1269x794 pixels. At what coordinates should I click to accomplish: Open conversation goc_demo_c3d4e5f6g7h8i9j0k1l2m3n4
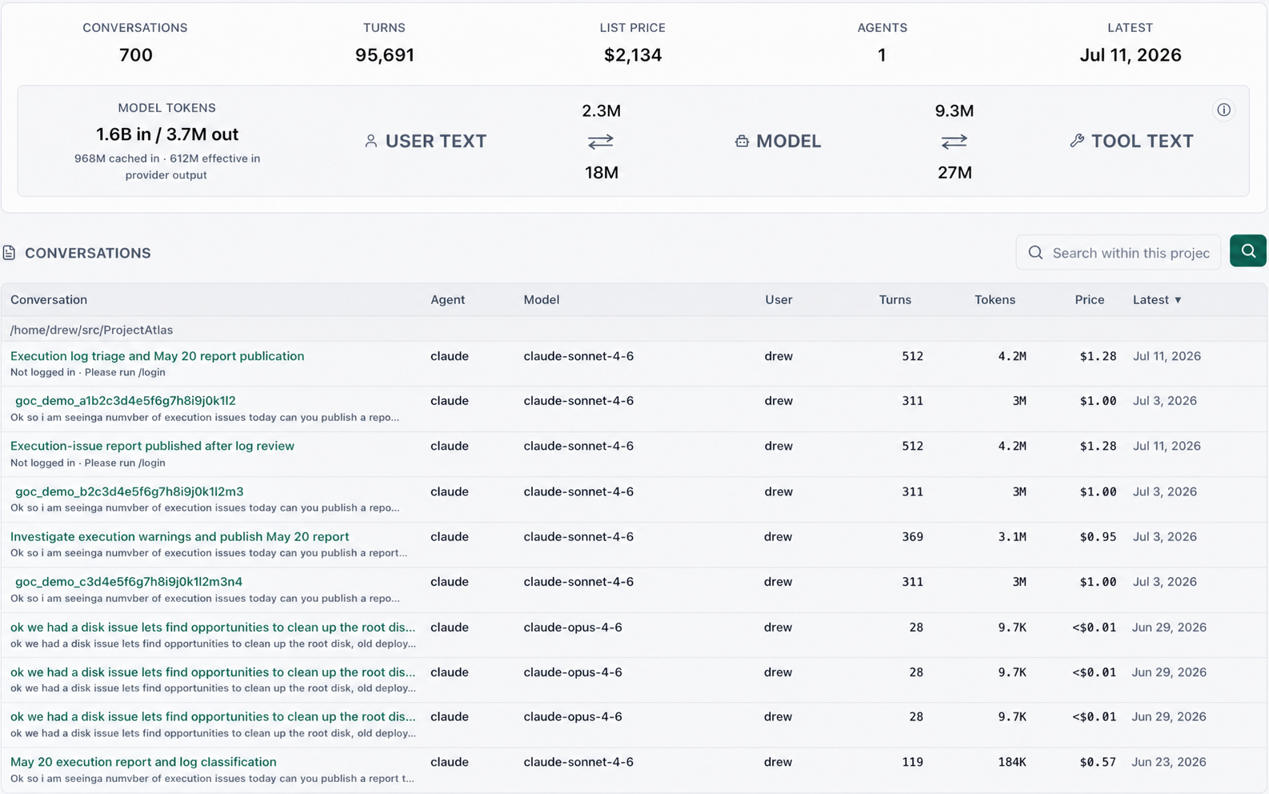tap(129, 582)
